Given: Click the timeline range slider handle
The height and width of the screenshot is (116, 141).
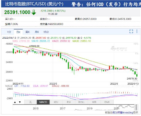Looking at the screenshot, I should pos(136,107).
